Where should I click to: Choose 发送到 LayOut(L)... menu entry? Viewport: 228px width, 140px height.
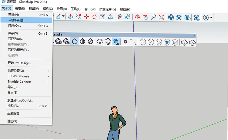click(x=26, y=101)
